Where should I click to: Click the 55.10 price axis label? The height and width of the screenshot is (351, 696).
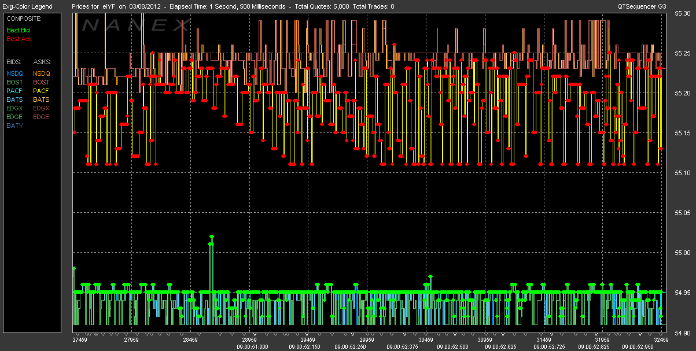[x=683, y=173]
